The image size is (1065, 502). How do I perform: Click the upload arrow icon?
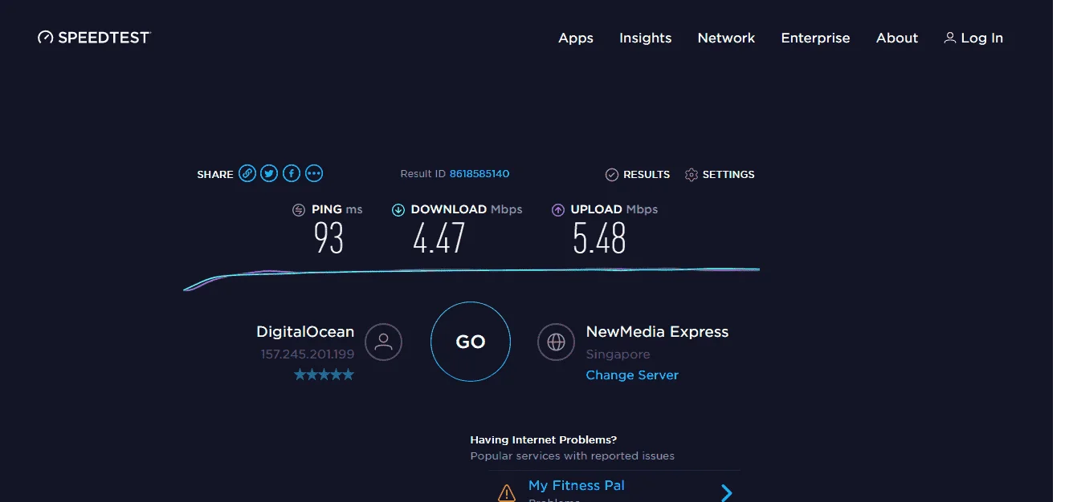tap(558, 209)
